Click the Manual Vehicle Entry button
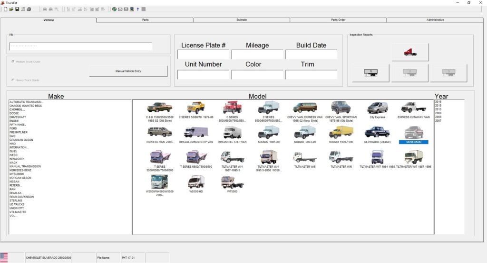Image resolution: width=487 pixels, height=263 pixels. click(x=128, y=71)
